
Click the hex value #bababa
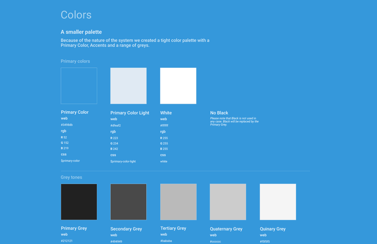(166, 241)
